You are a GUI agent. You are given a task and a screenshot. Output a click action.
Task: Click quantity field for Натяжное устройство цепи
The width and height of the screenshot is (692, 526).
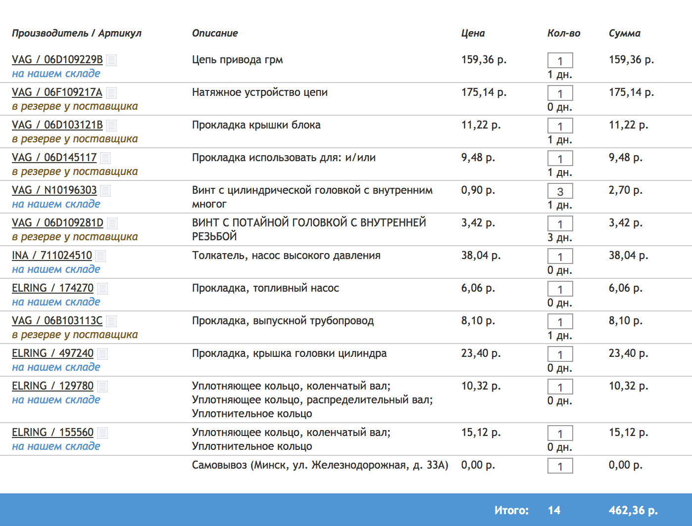[x=560, y=93]
